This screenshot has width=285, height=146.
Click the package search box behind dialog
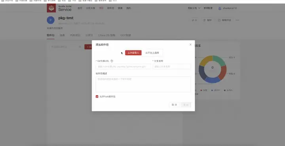[66, 47]
